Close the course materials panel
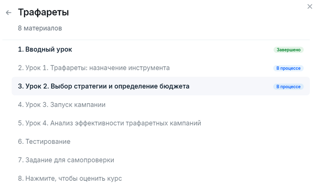320x189 pixels. point(310,6)
